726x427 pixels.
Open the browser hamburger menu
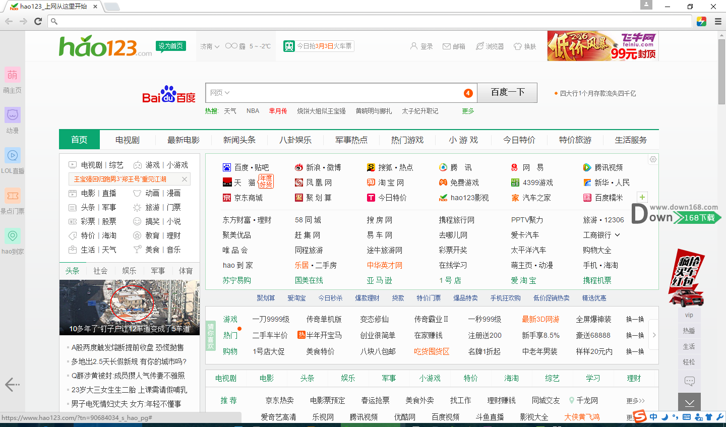click(718, 21)
